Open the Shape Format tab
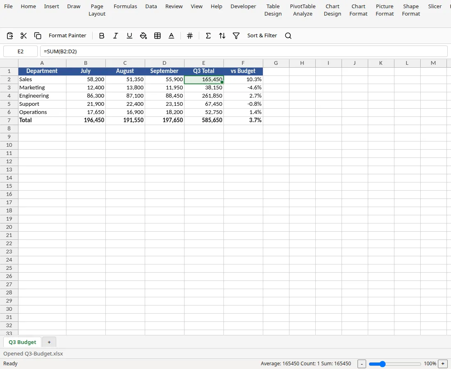451x369 pixels. [x=411, y=10]
